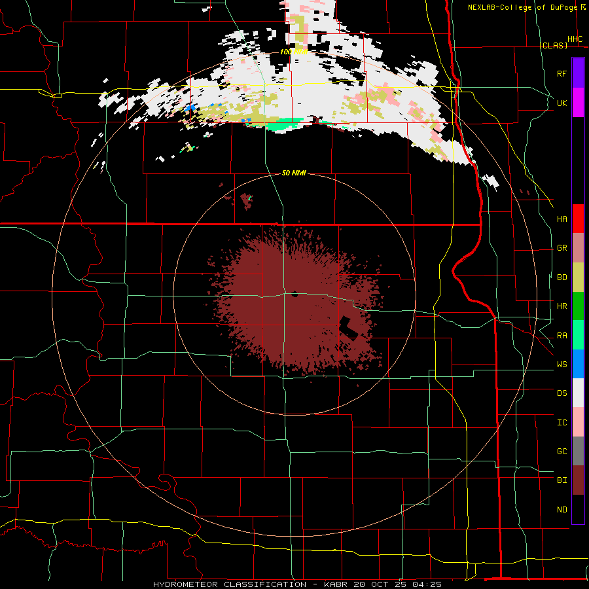Pick the HR green legend swatch

point(578,306)
